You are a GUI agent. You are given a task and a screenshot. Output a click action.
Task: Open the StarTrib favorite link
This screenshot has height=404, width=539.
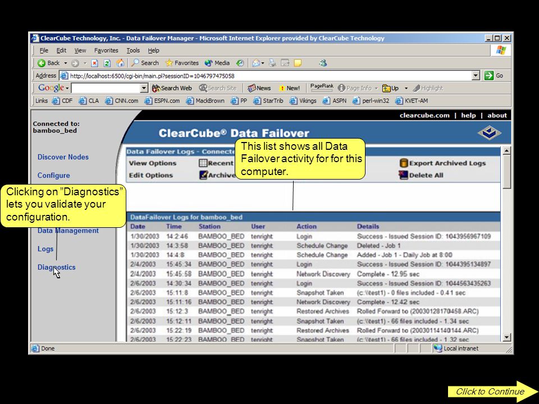coord(268,100)
